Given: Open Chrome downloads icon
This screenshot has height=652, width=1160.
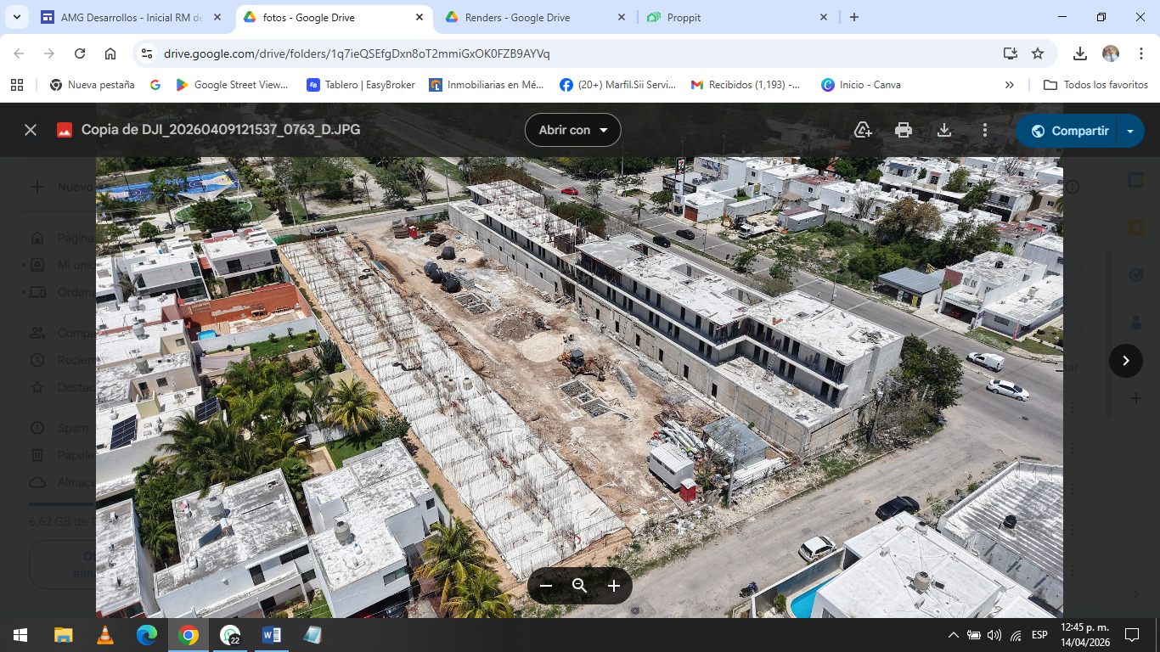Looking at the screenshot, I should click(1080, 53).
